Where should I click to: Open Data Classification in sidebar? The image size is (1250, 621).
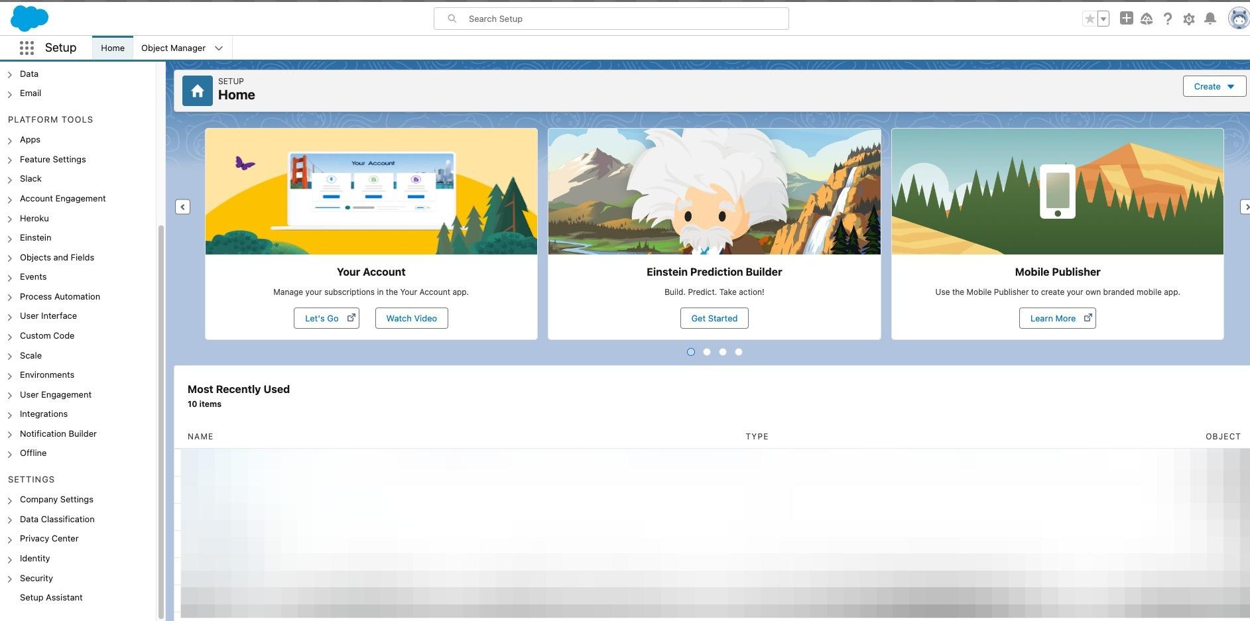pyautogui.click(x=57, y=519)
